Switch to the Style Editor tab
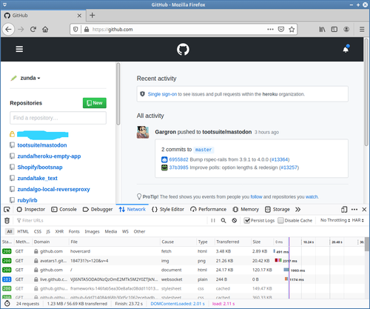Screen dimensions: 370x309 (x=168, y=210)
